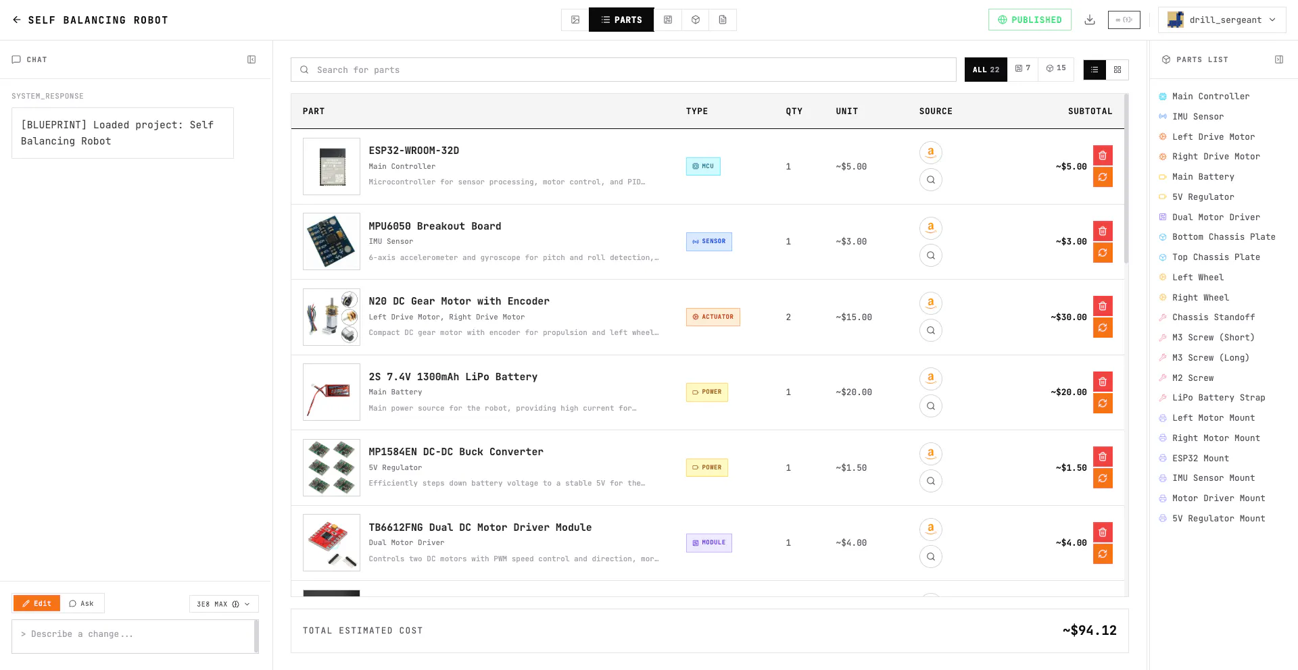Viewport: 1298px width, 670px height.
Task: Filter to the 15 printed parts
Action: coord(1056,69)
